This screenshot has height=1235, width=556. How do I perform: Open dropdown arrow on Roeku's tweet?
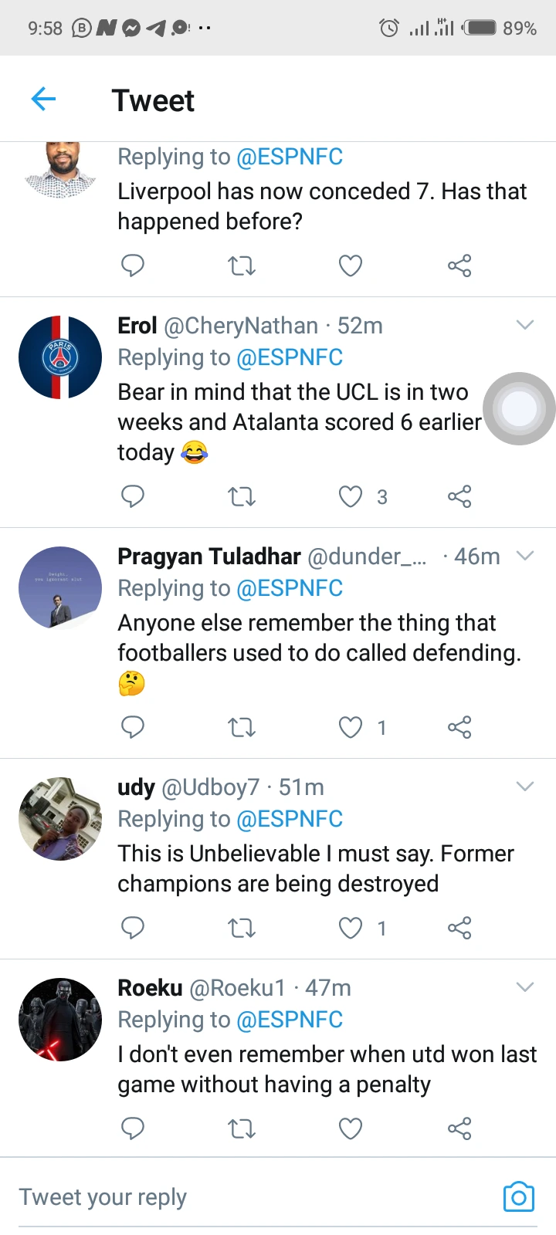(525, 987)
